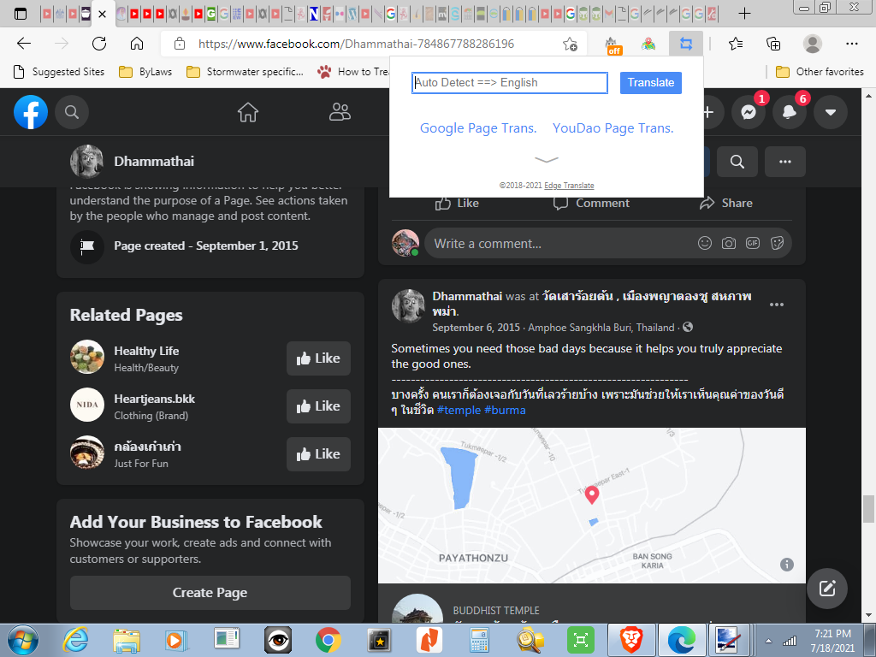Expand the Facebook account dropdown arrow

831,112
